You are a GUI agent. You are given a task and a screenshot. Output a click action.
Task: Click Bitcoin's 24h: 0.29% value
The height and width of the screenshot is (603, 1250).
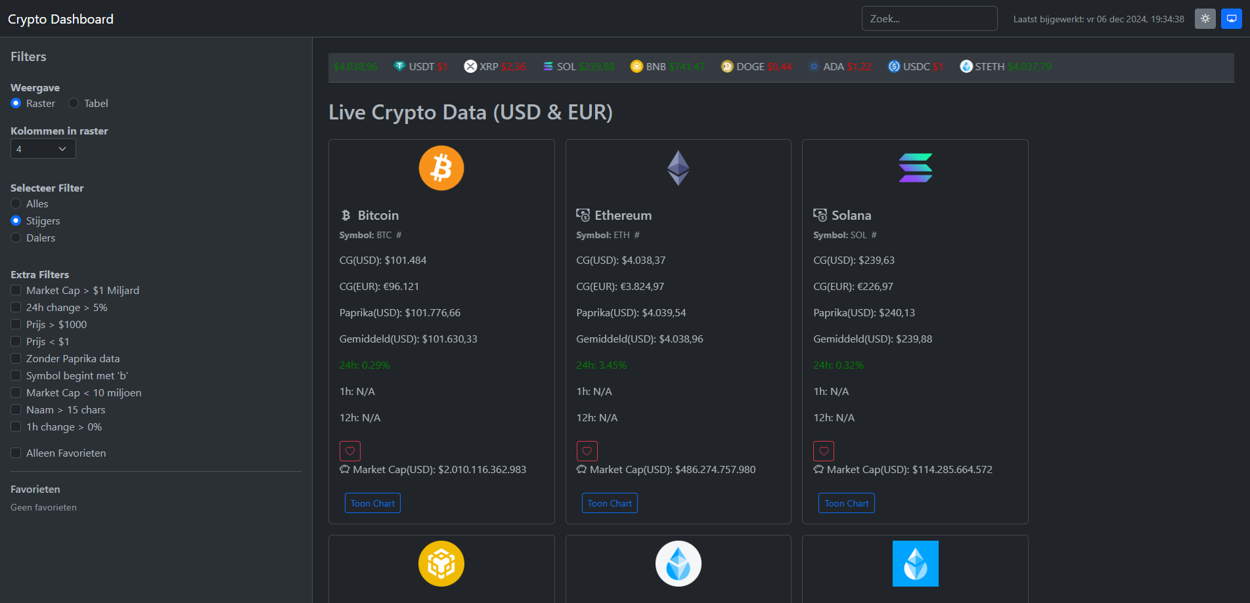pyautogui.click(x=365, y=365)
